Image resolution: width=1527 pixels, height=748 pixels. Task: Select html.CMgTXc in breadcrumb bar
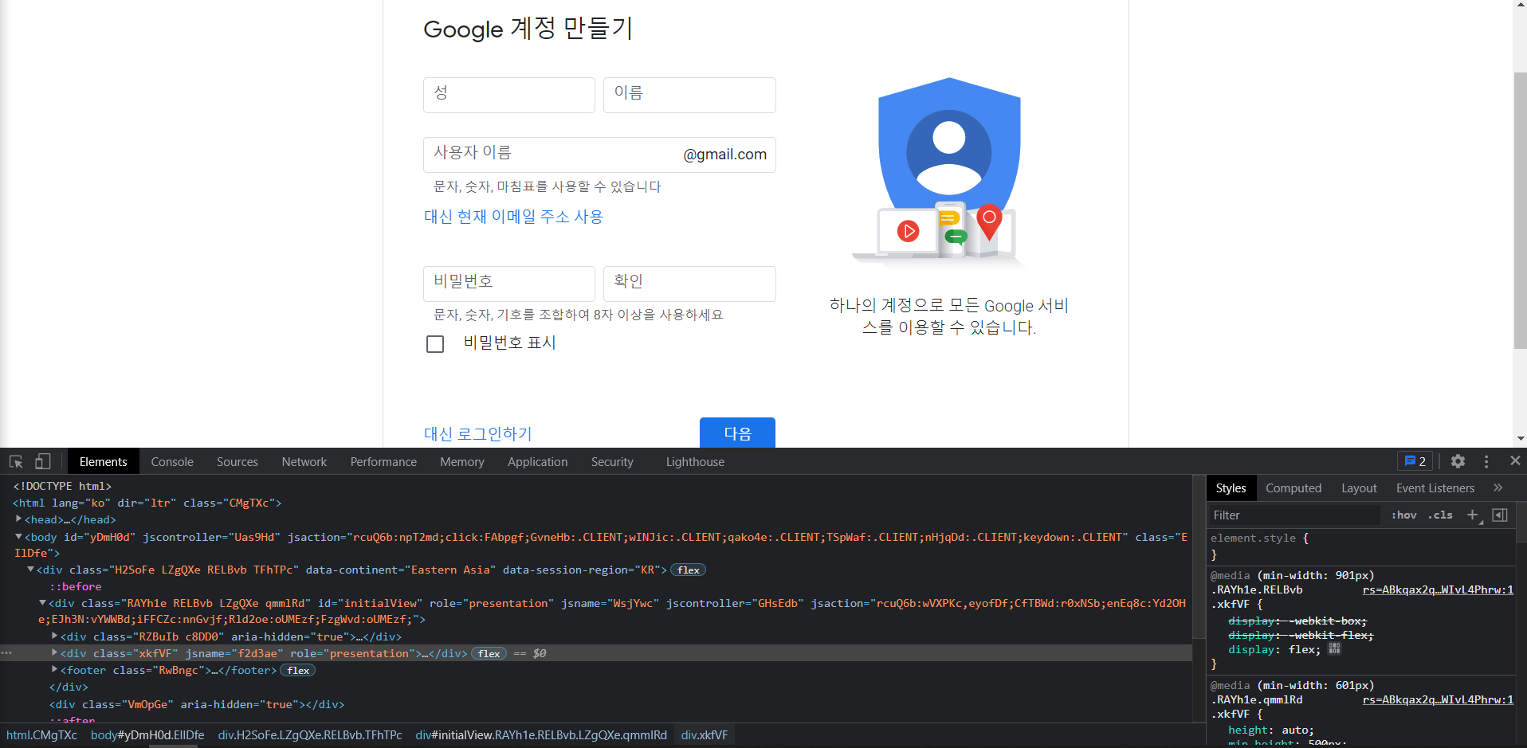coord(42,735)
